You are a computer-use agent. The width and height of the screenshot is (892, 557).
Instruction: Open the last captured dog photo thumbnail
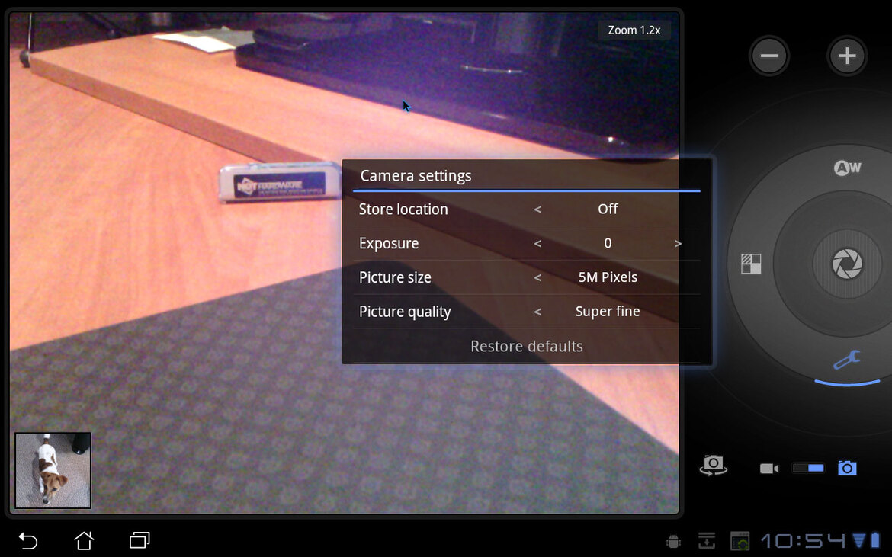tap(53, 470)
